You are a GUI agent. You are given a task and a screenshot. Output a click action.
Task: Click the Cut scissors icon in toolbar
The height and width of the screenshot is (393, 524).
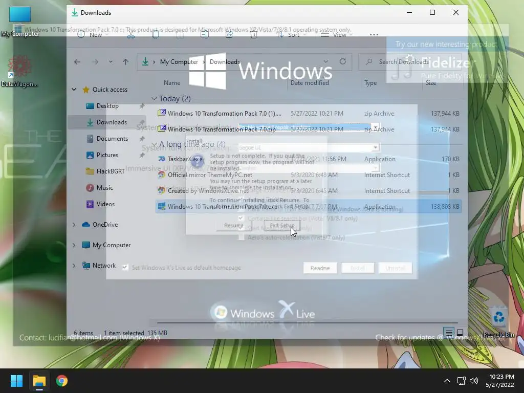pyautogui.click(x=130, y=34)
